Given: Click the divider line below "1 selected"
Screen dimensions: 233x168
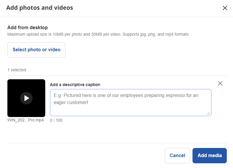Looking at the screenshot, I should pyautogui.click(x=117, y=75).
